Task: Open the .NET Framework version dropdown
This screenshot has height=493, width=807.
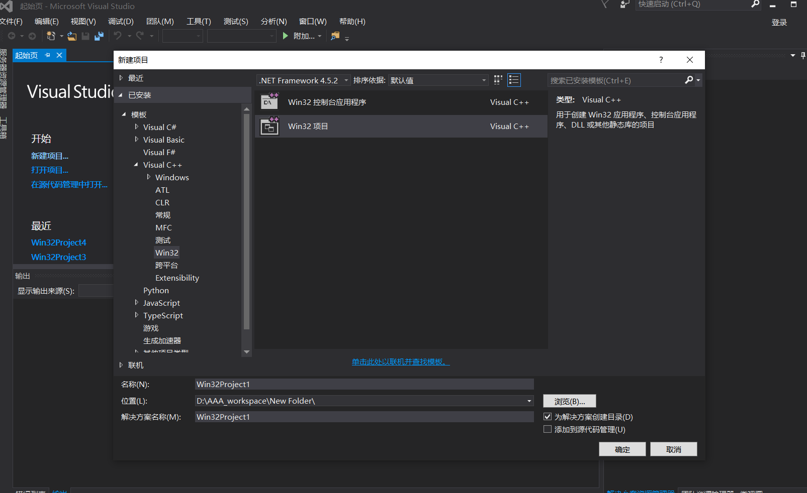Action: [346, 80]
